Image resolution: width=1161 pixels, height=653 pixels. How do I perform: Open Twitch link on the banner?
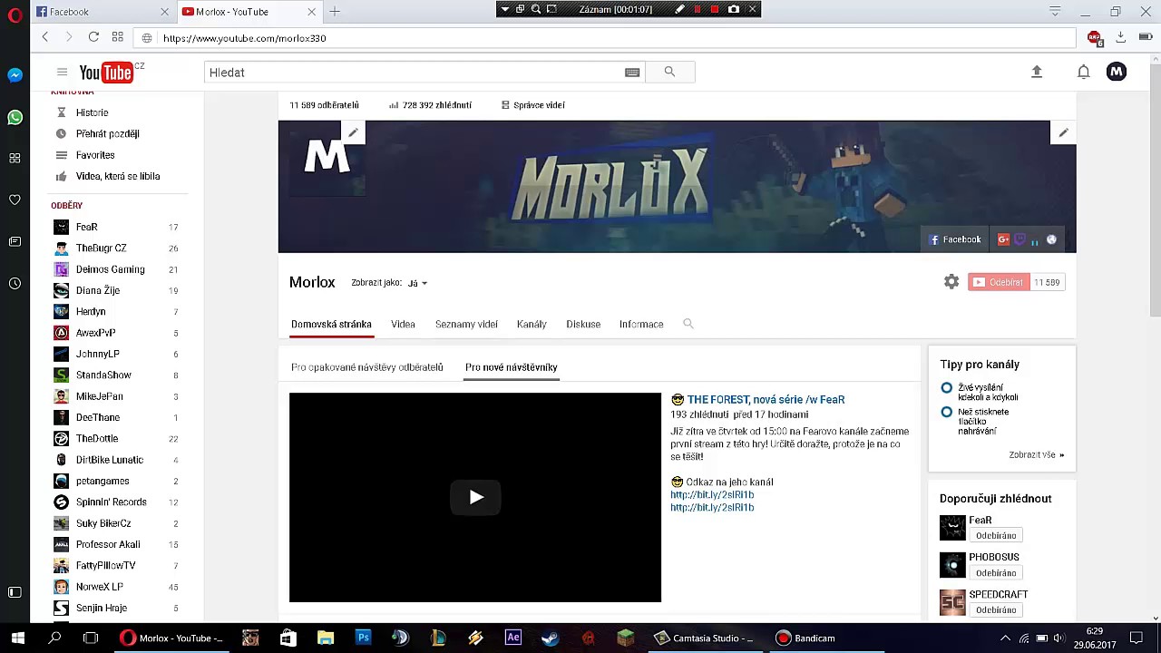1020,239
